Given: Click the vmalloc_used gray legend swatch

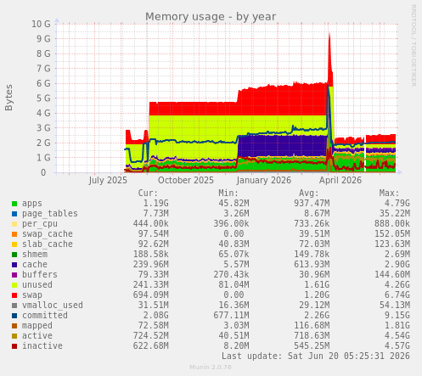Looking at the screenshot, I should tap(14, 306).
